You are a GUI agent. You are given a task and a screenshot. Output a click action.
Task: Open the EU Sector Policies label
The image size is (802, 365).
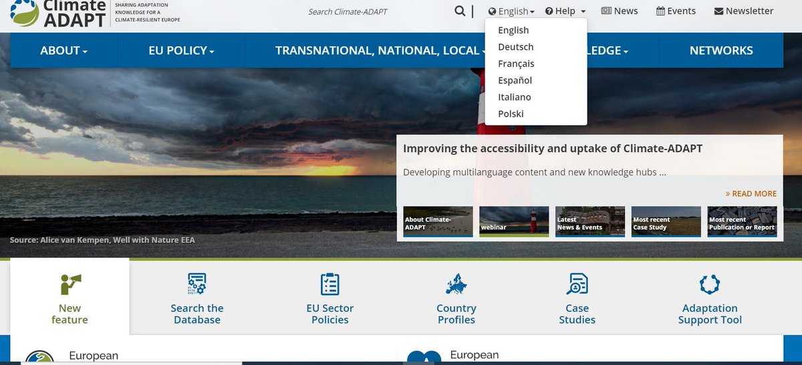pos(330,314)
